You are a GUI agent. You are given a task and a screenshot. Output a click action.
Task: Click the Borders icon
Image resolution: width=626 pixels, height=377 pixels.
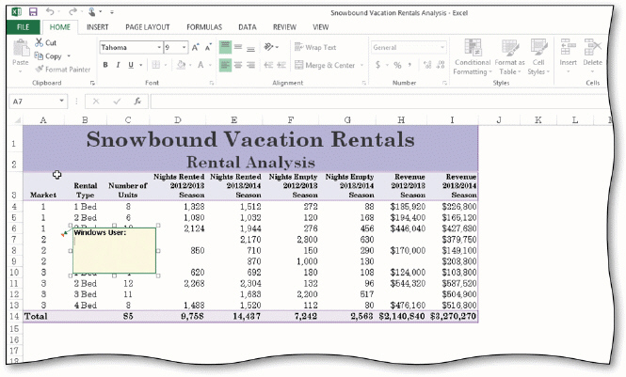(155, 65)
